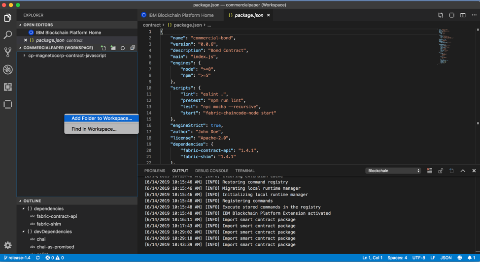Refresh the Explorer workspace tree

pyautogui.click(x=123, y=48)
